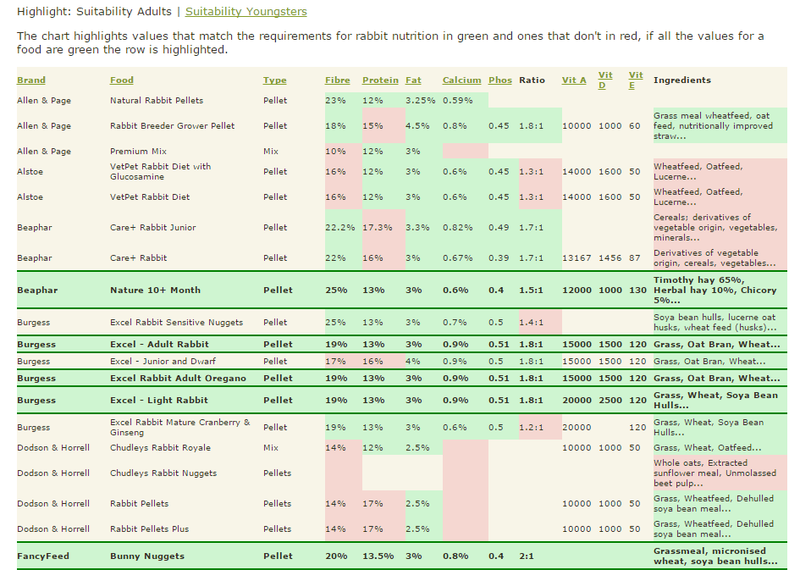
Task: Click the 10% fibre value for Premium Mix
Action: click(335, 152)
